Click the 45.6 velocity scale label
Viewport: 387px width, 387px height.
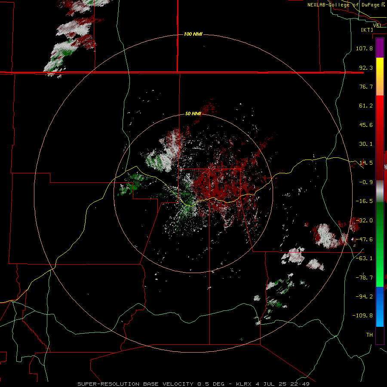pyautogui.click(x=366, y=125)
